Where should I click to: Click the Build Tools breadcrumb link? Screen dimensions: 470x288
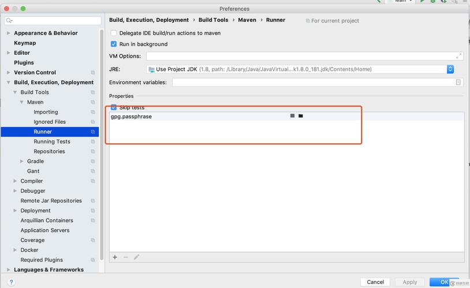click(x=213, y=20)
